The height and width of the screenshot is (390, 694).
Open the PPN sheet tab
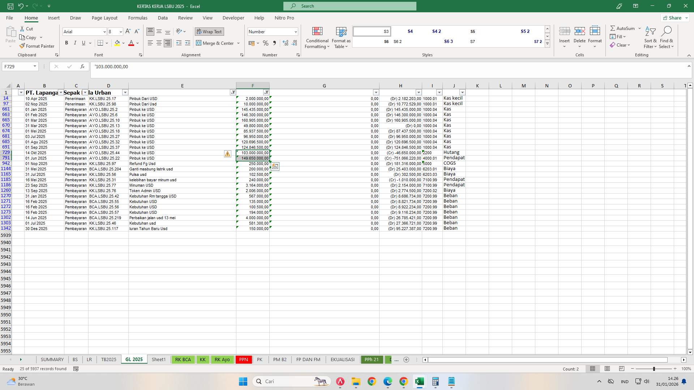click(243, 359)
